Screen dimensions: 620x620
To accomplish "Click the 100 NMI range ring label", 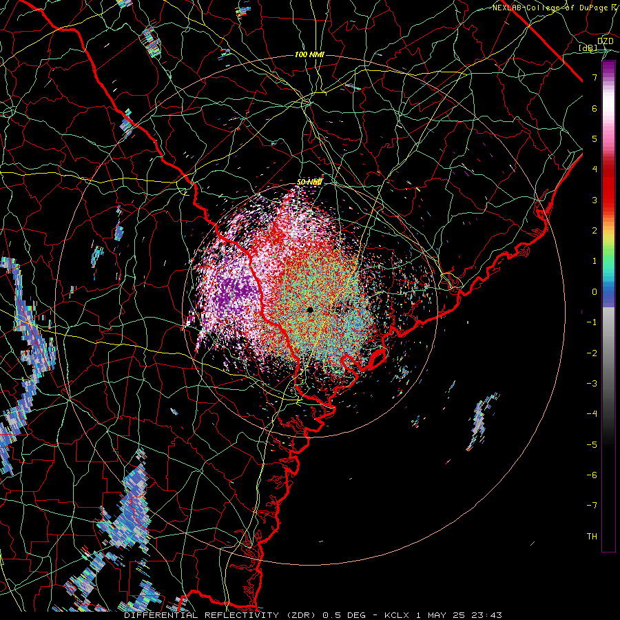I will (x=309, y=54).
